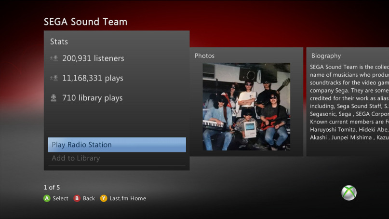Select Play Radio Station
389x219 pixels.
pos(117,145)
